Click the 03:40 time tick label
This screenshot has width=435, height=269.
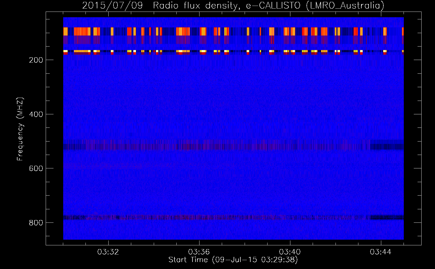coord(290,252)
